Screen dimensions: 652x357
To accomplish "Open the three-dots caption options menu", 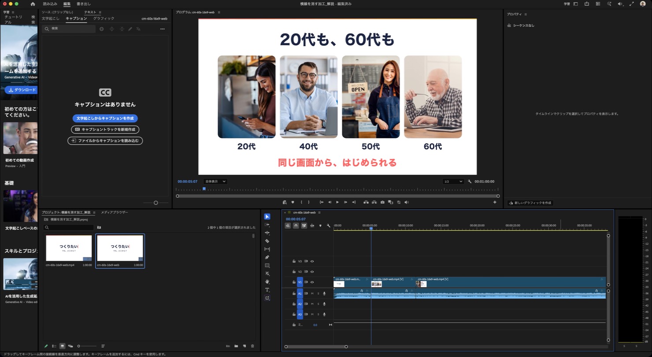I will tap(162, 29).
